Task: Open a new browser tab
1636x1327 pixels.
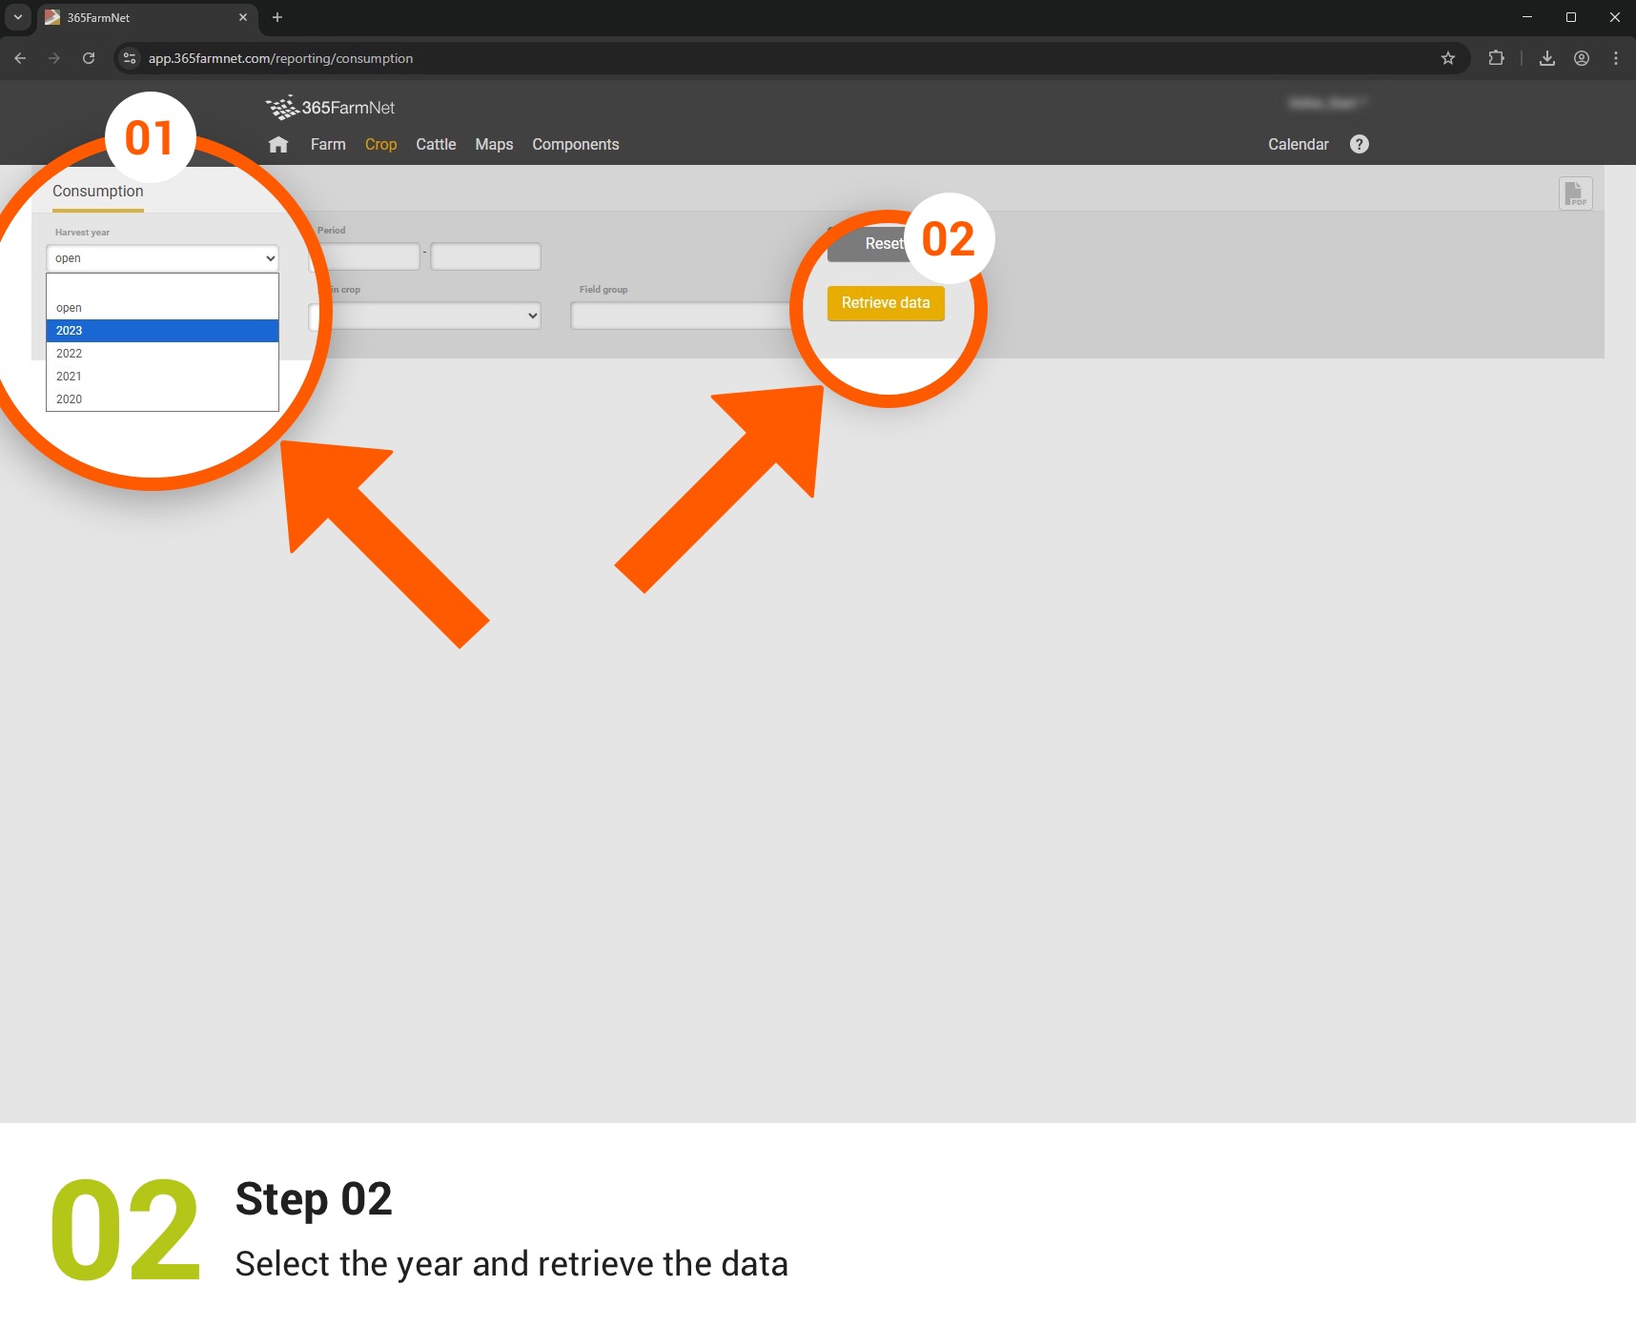Action: pyautogui.click(x=277, y=17)
